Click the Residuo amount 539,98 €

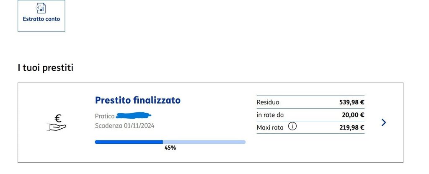click(x=351, y=102)
